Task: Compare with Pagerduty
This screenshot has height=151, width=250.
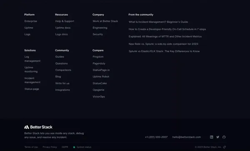Action: [99, 63]
